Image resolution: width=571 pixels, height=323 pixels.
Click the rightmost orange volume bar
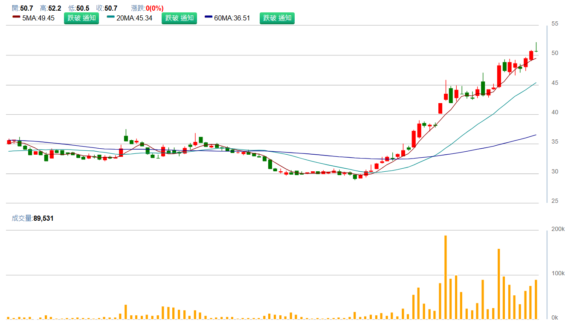(536, 300)
